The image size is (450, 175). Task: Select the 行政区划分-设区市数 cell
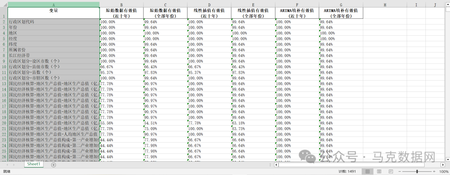click(x=54, y=61)
